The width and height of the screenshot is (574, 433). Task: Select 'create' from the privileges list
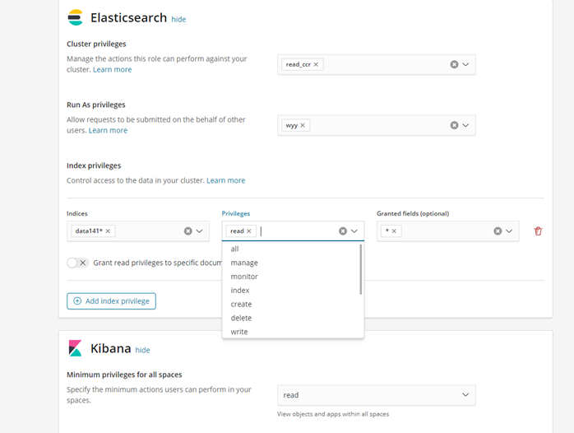click(x=293, y=304)
